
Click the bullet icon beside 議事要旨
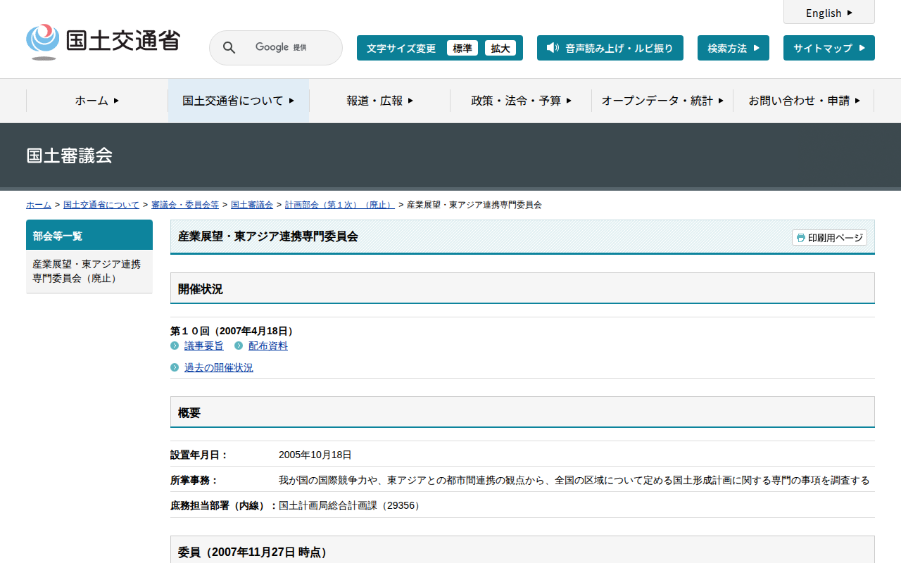pyautogui.click(x=175, y=346)
